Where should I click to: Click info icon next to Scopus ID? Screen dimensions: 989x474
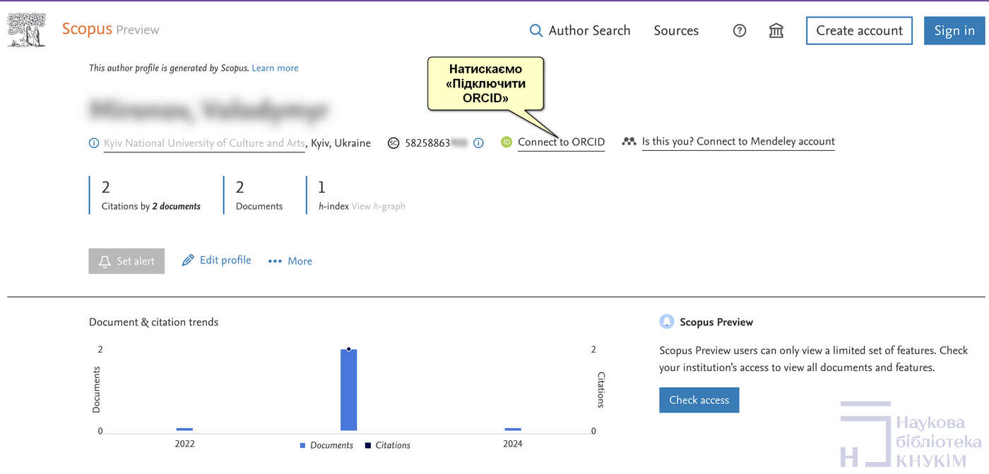point(478,143)
